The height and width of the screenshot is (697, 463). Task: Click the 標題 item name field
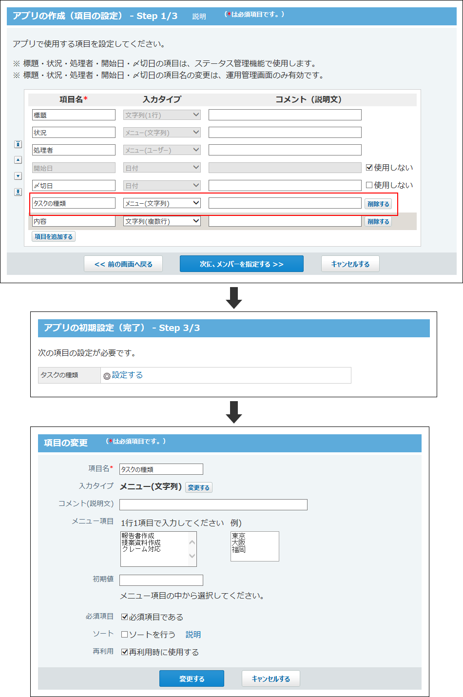point(74,115)
